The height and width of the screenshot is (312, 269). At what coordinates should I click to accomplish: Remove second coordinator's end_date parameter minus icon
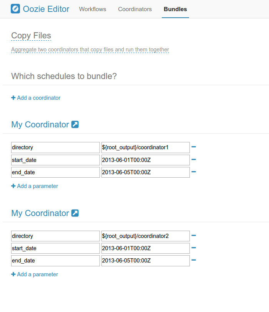(x=194, y=260)
